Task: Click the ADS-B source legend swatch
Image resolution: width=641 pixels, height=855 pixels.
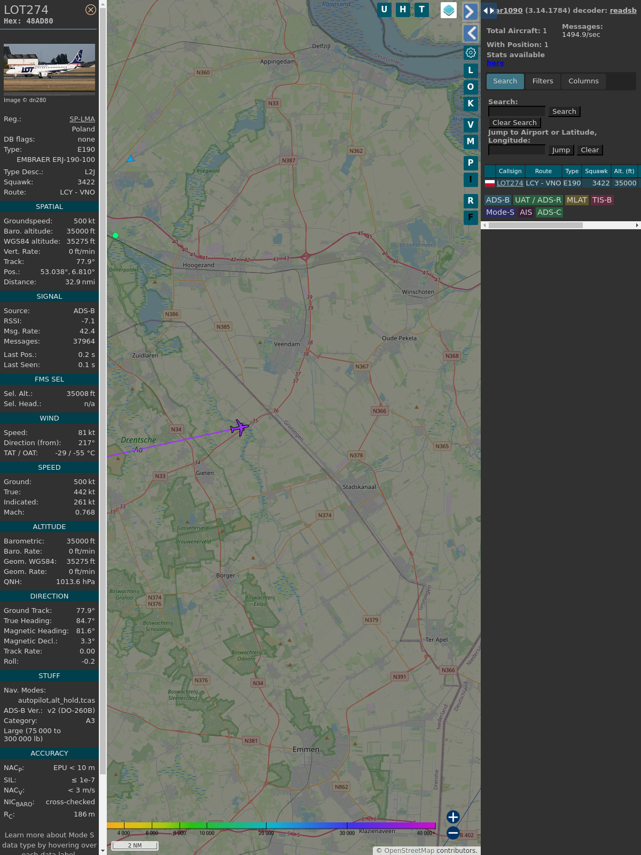Action: tap(498, 200)
